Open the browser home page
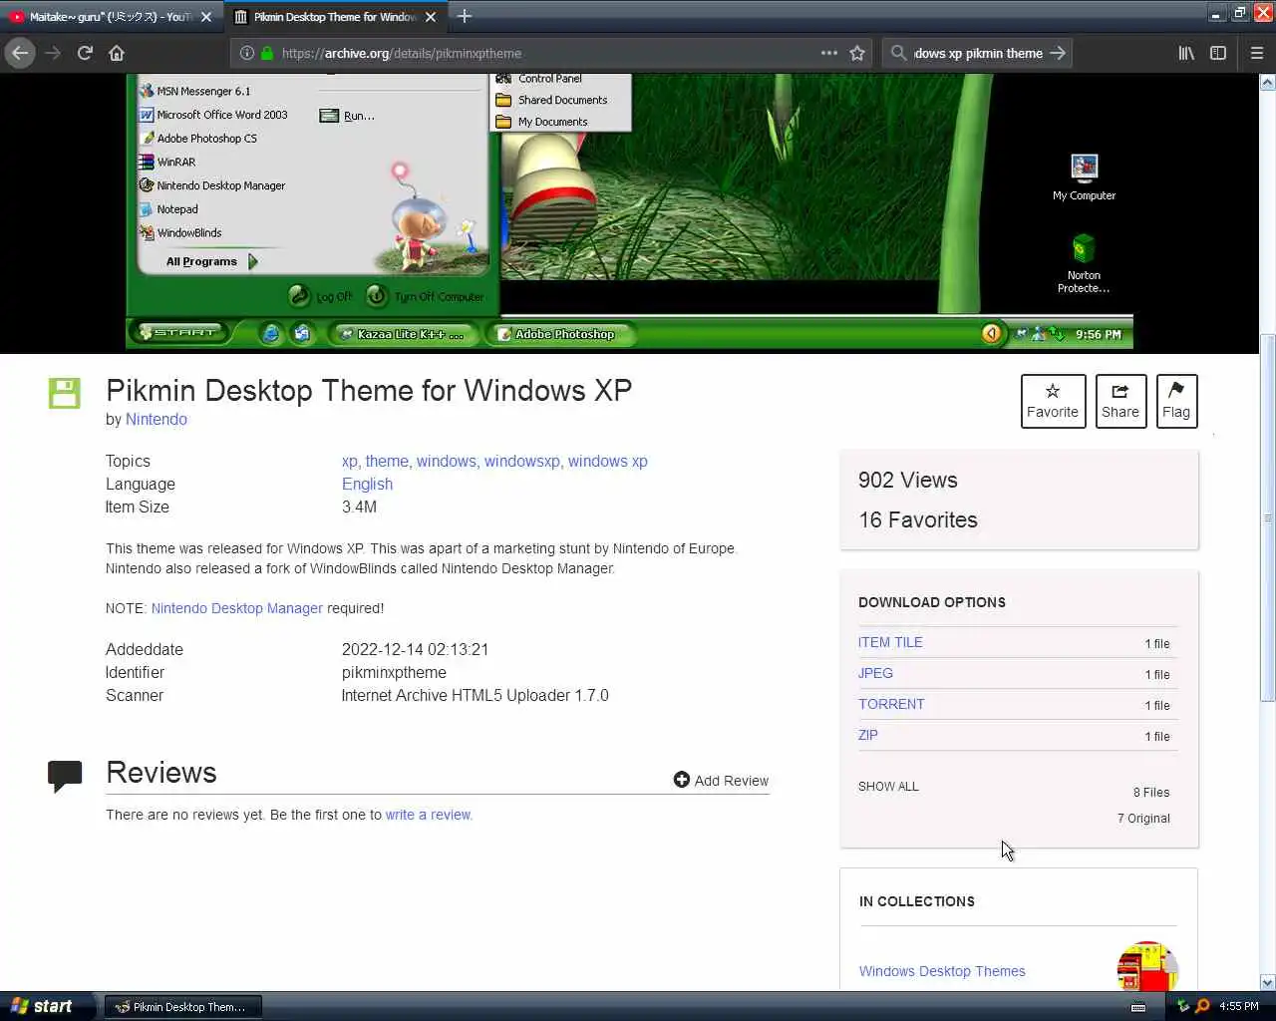 tap(117, 53)
